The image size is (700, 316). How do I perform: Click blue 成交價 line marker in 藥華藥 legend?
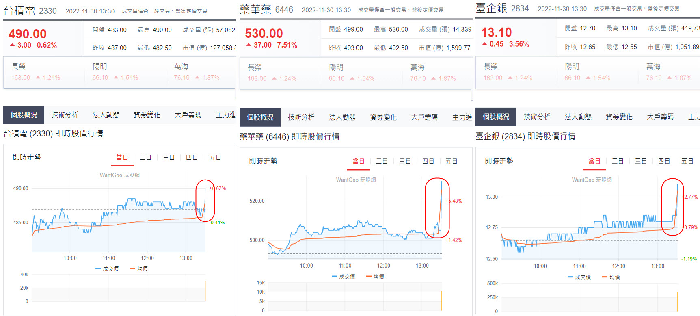[335, 277]
